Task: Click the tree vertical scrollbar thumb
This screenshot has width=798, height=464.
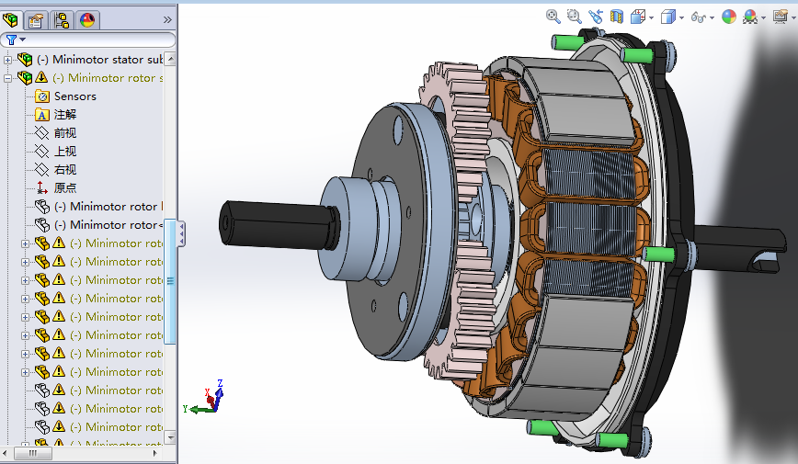Action: click(x=170, y=281)
